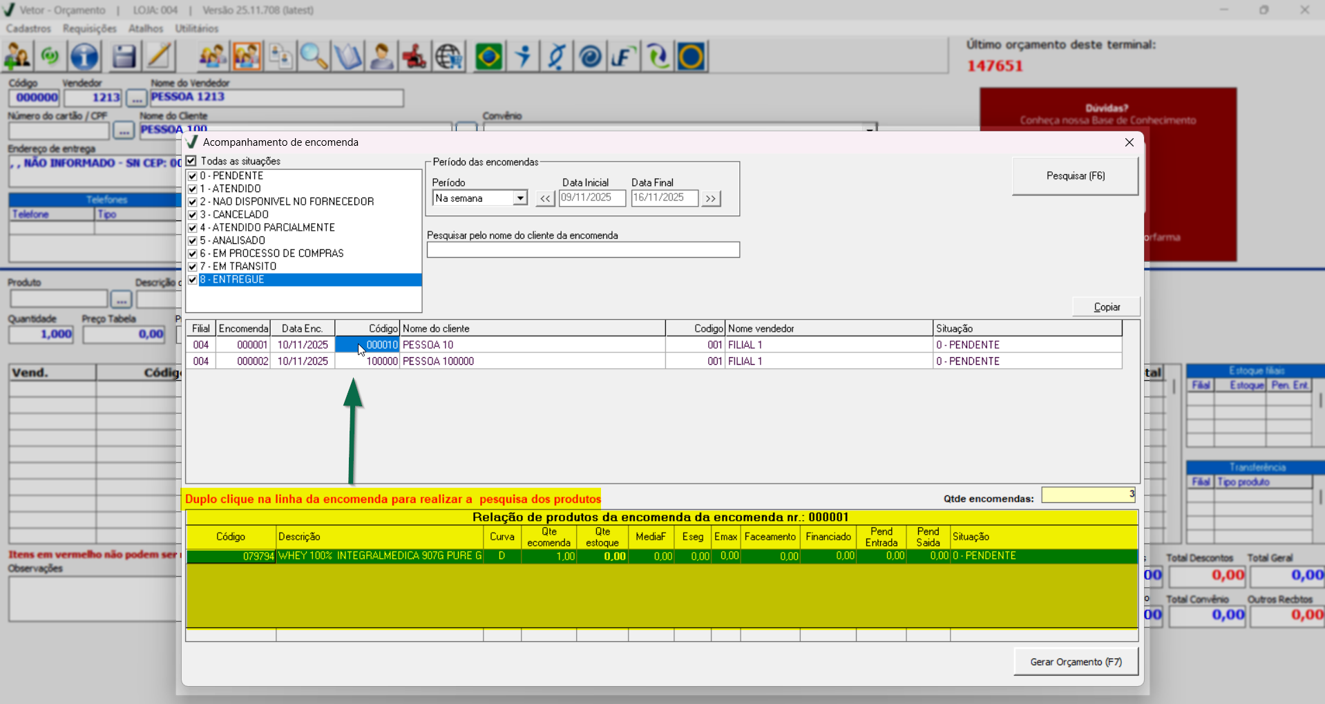
Task: Go to the previous period with '<<' button
Action: 545,199
